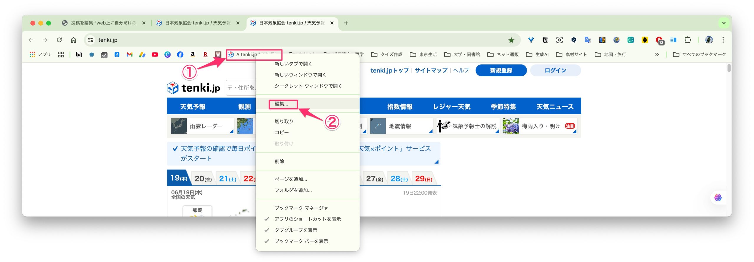Screen dimensions: 754x262
Task: Click the ログイン button
Action: [x=555, y=70]
